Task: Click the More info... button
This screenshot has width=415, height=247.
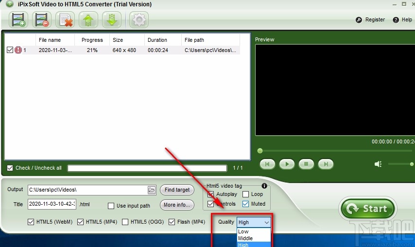Action: [177, 205]
